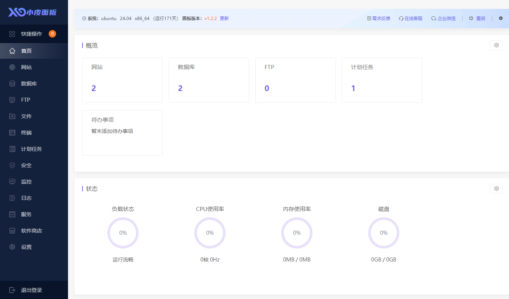Select Logs in the sidebar (日志)

tap(26, 198)
